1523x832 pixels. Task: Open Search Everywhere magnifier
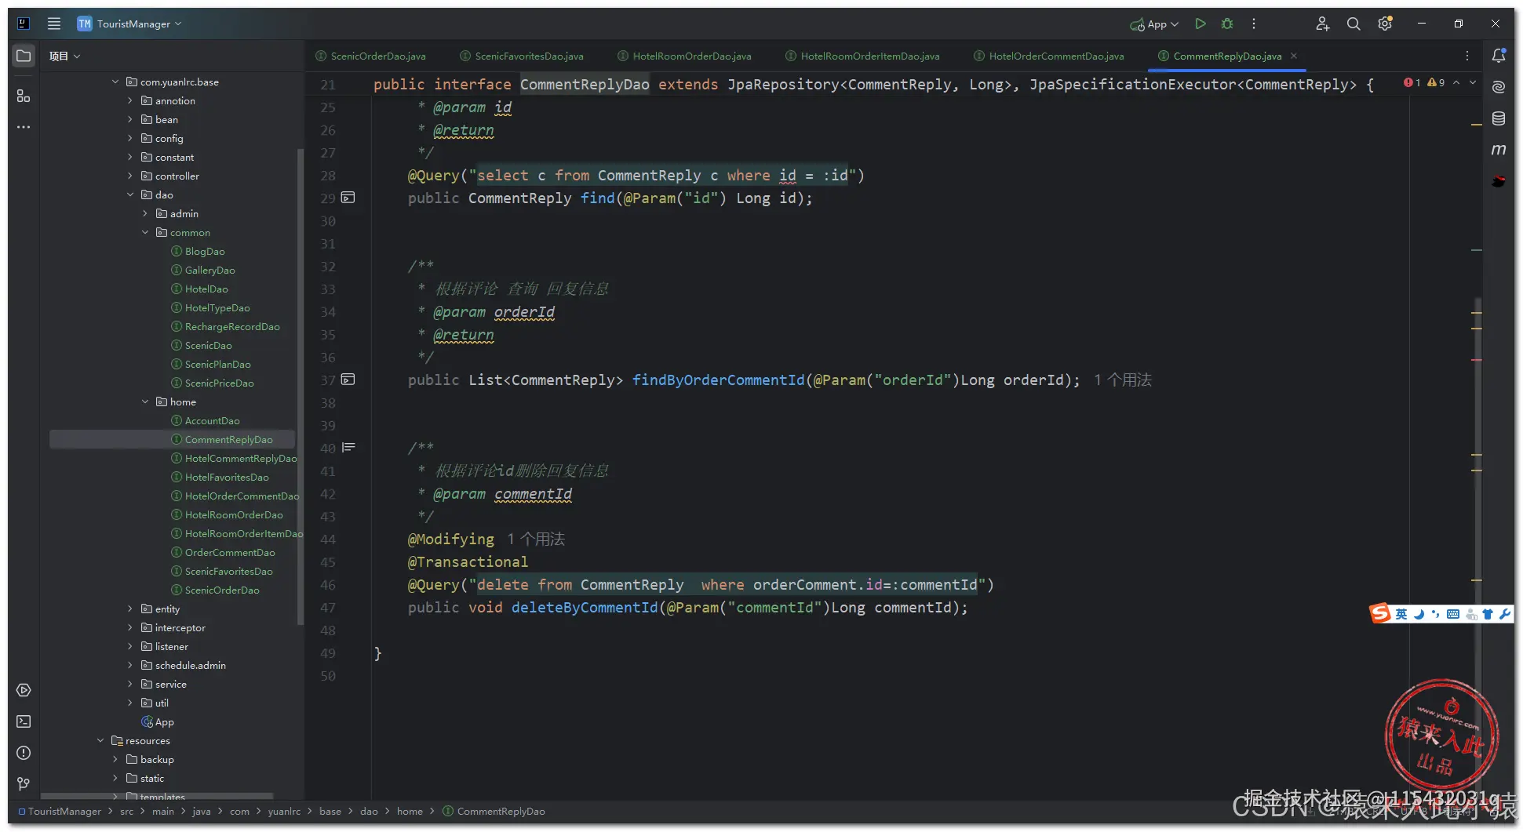pyautogui.click(x=1354, y=24)
